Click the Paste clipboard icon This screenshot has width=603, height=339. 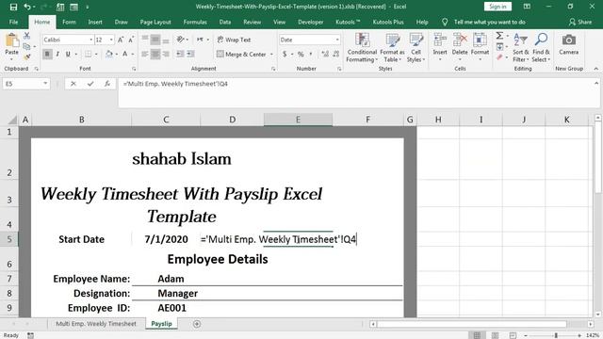(x=11, y=40)
